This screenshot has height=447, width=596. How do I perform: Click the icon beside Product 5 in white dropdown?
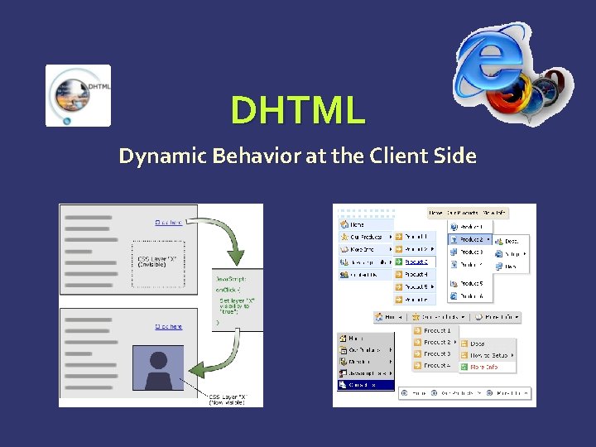454,283
